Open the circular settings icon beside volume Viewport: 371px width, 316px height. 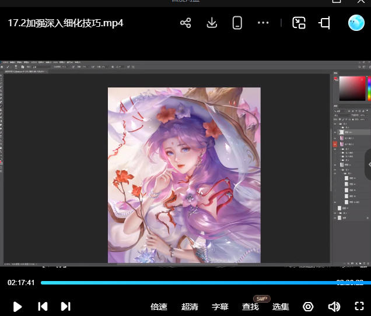coord(308,307)
